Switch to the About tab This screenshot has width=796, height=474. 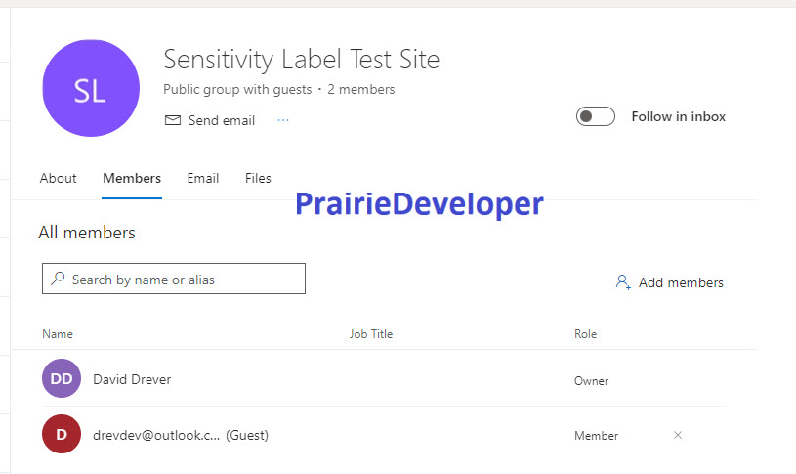click(58, 178)
